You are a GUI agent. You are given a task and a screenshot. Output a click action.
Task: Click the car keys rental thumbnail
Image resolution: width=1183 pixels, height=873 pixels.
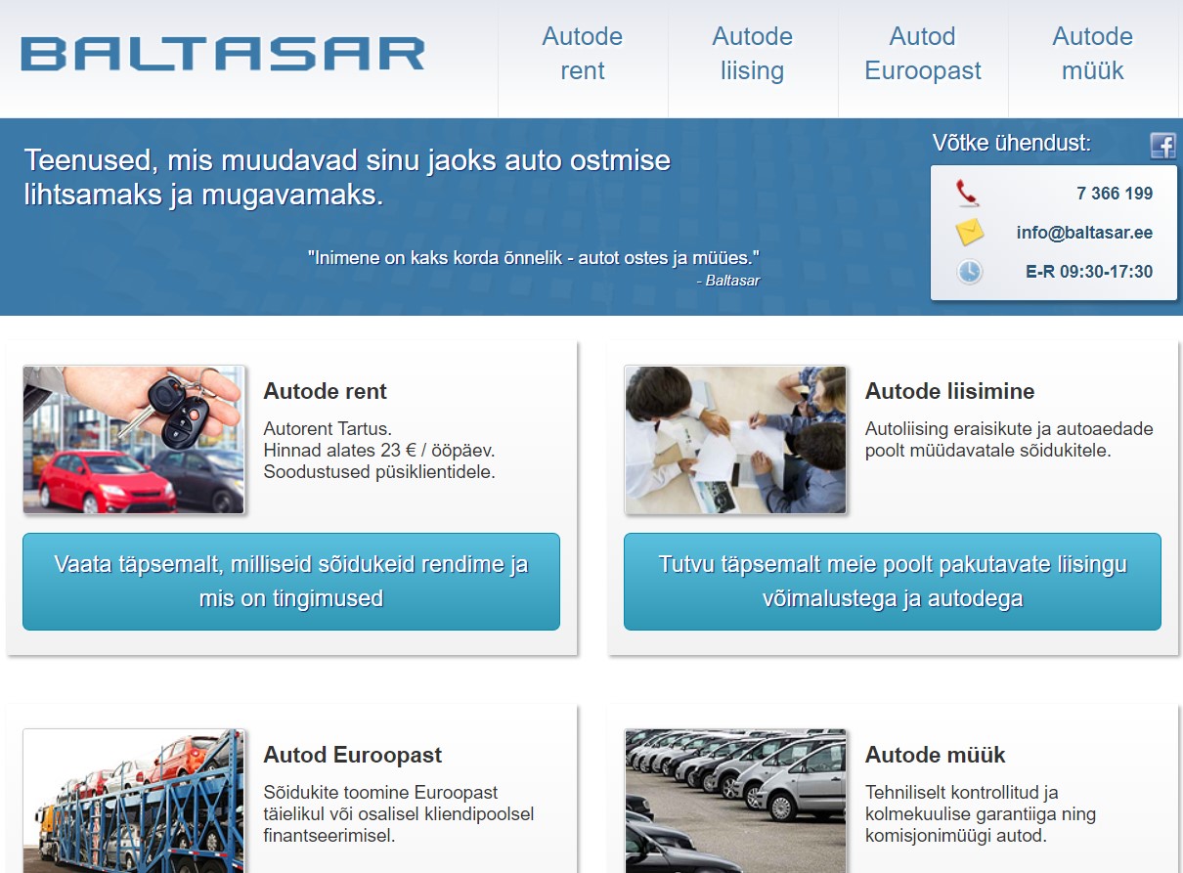134,440
